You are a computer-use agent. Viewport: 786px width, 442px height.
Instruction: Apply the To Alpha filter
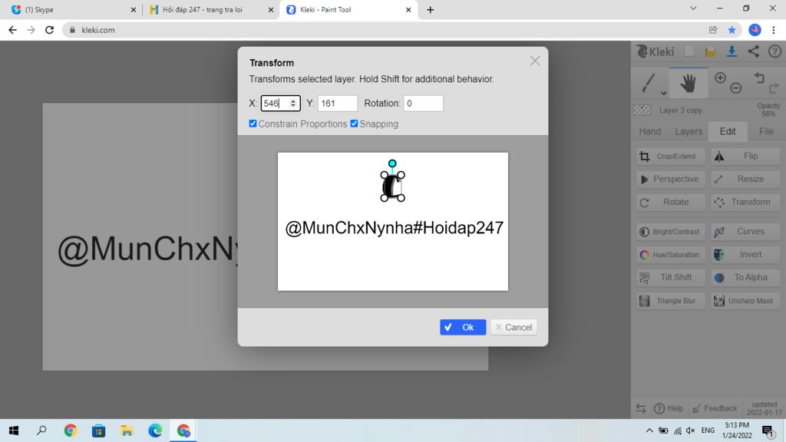(745, 278)
